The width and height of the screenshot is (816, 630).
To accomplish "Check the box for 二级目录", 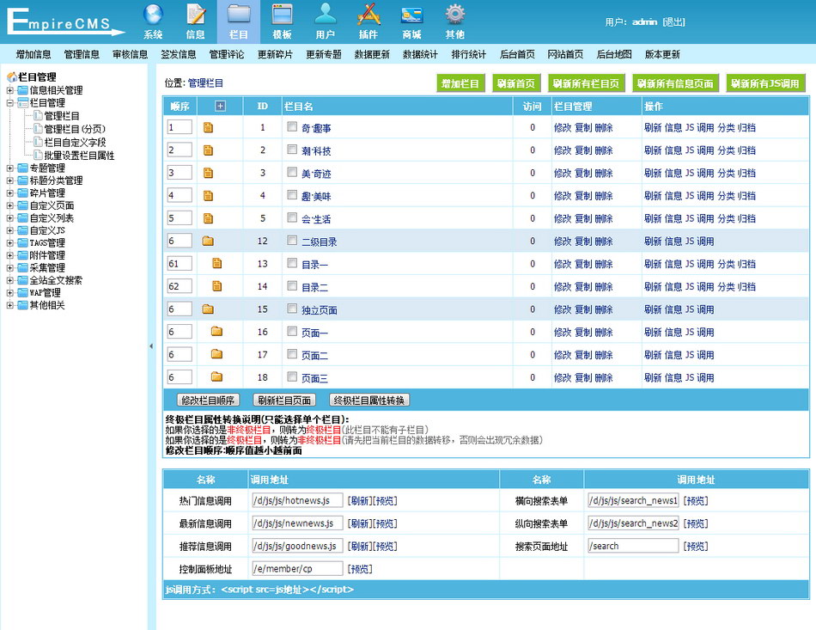I will tap(292, 240).
